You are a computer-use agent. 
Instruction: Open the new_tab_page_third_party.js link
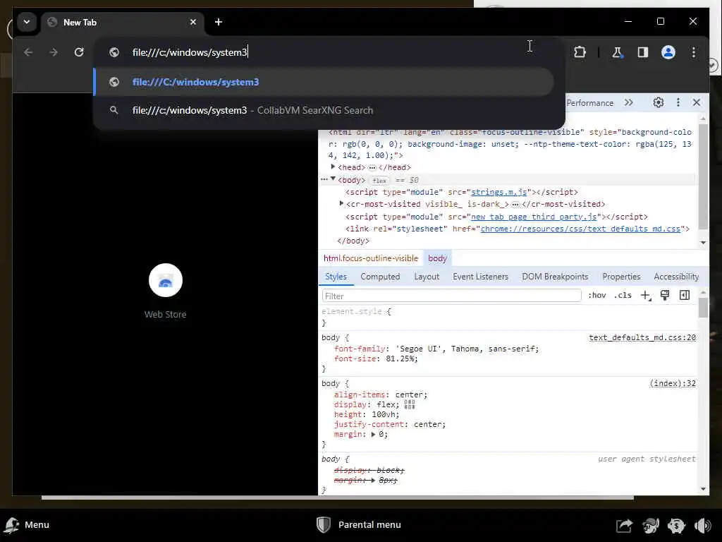click(534, 217)
